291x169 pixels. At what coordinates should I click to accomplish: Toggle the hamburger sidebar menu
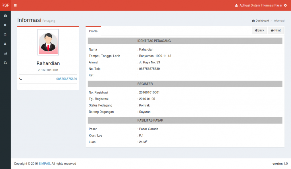click(x=15, y=5)
